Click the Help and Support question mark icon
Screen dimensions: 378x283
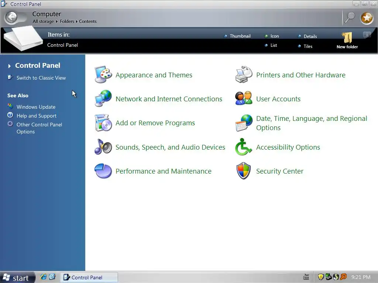[10, 115]
